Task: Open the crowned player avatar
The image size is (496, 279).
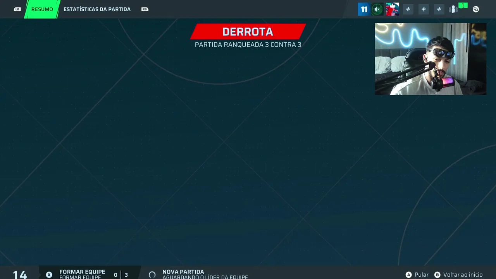Action: (393, 9)
